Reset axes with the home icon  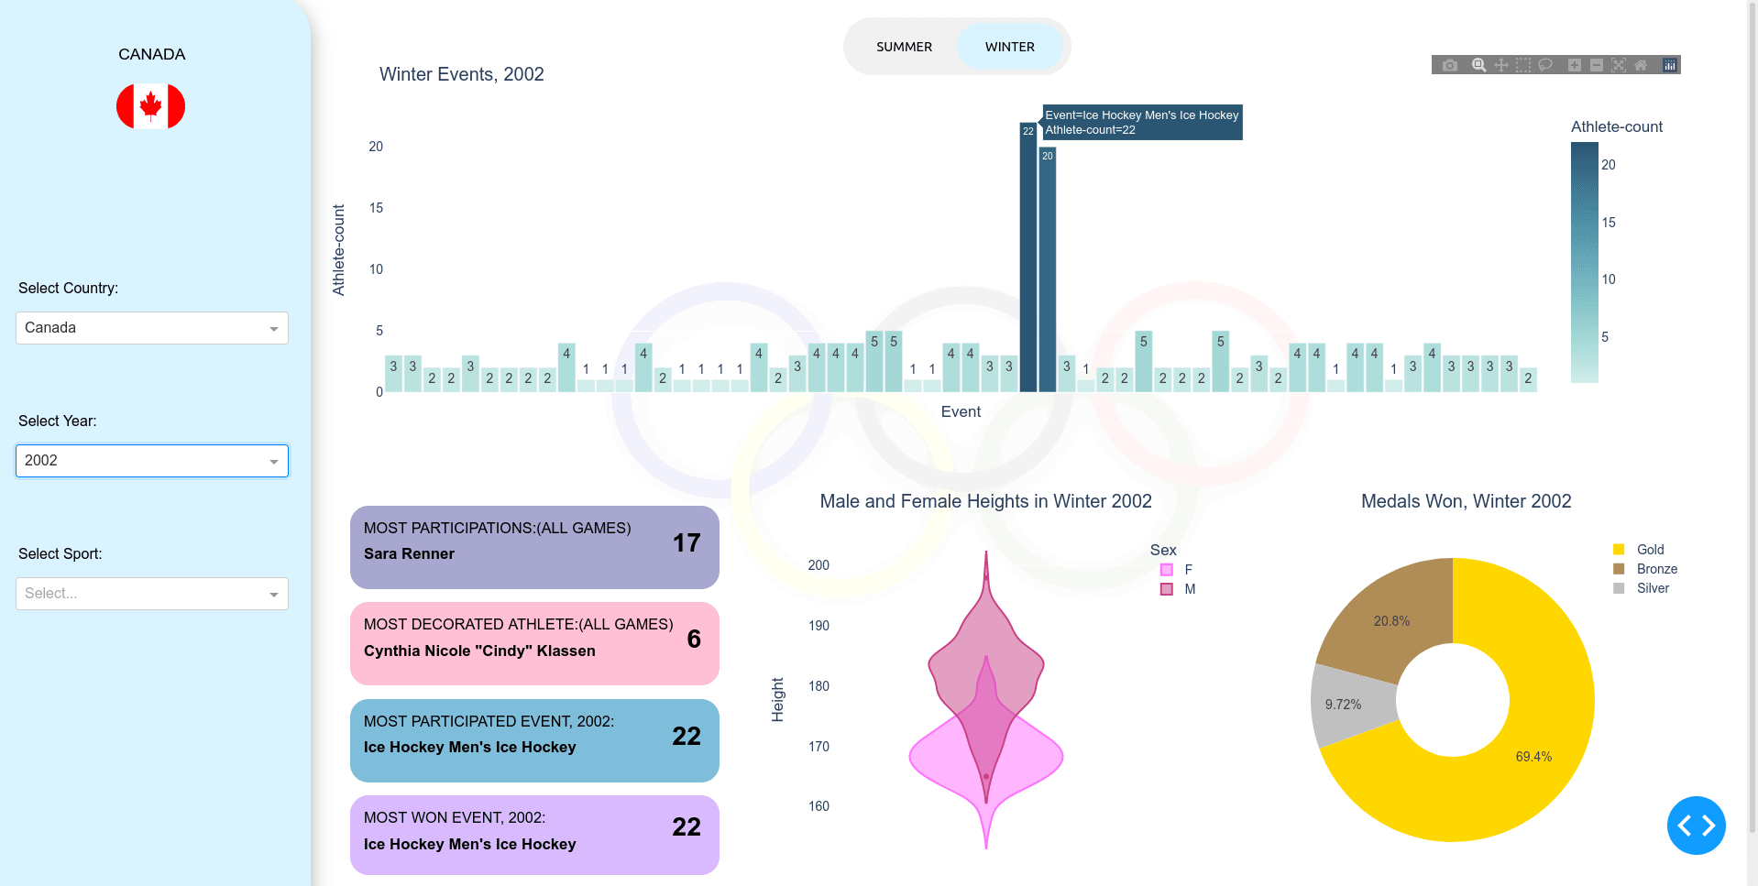1641,65
